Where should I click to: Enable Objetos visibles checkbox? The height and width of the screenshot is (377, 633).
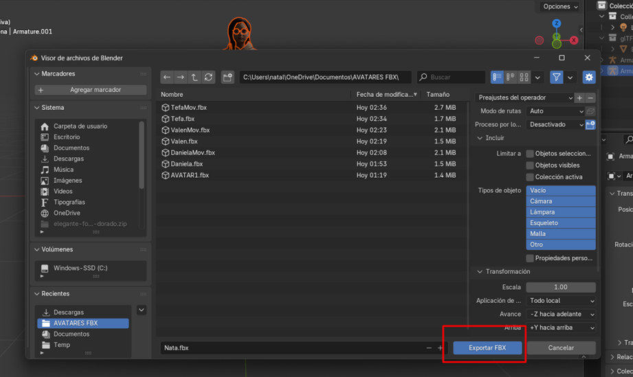point(530,165)
